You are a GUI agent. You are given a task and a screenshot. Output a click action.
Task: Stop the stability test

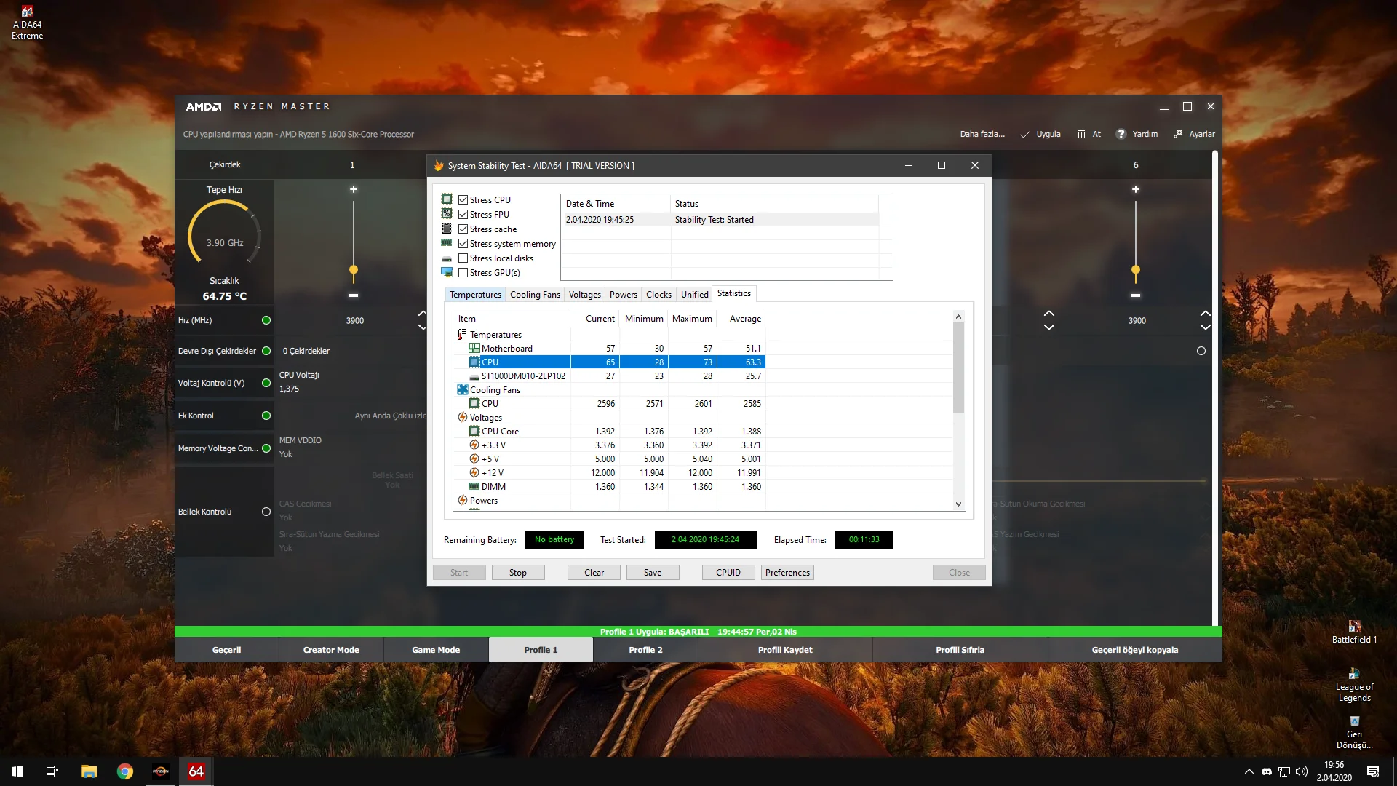point(517,573)
